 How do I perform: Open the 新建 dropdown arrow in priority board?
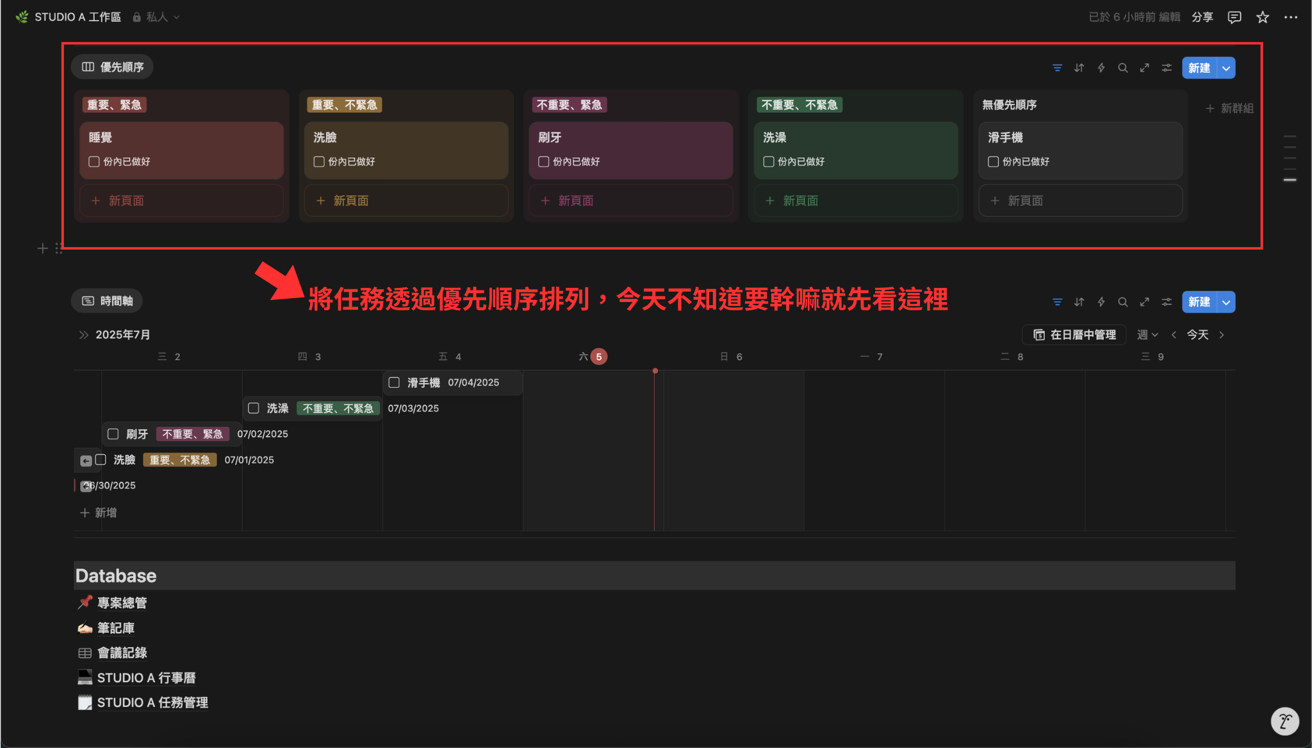click(1226, 68)
